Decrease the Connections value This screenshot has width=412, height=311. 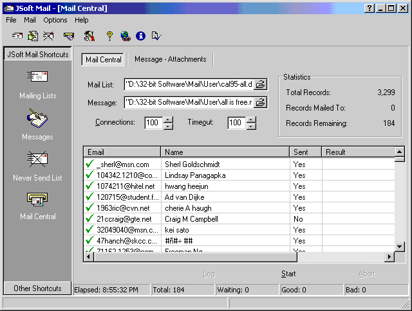(x=168, y=126)
